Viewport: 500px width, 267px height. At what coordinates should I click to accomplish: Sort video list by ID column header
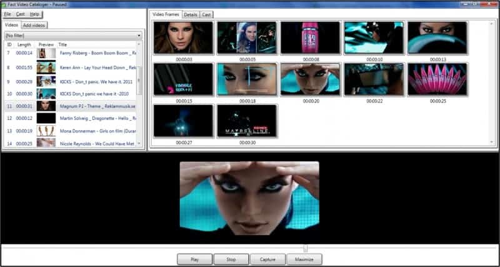pyautogui.click(x=9, y=44)
